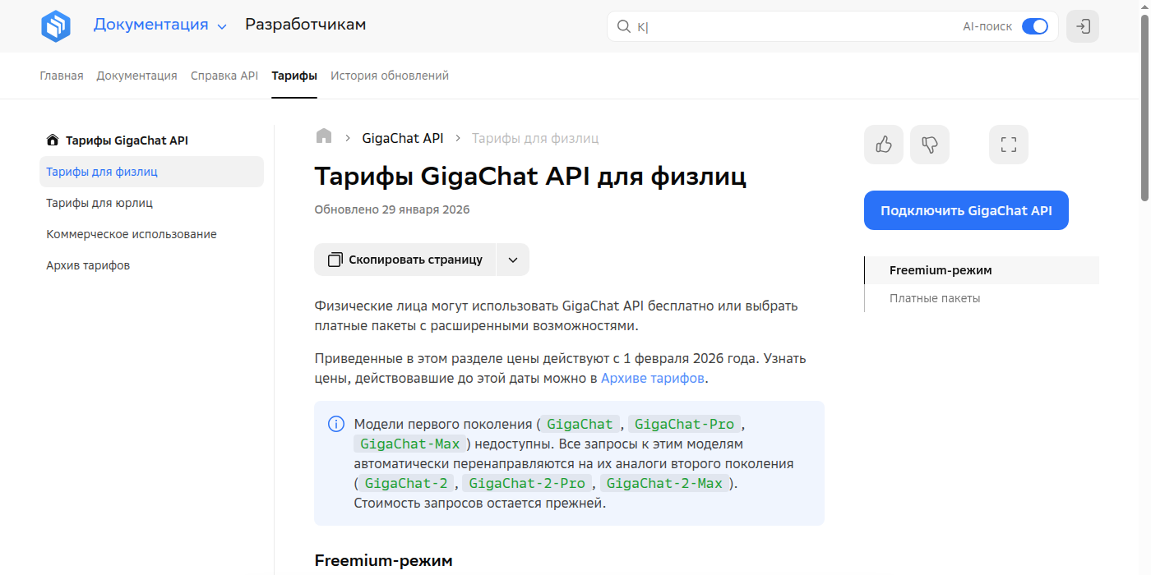Click the copy-page icon next to Скопировать страницу
This screenshot has width=1151, height=575.
click(x=335, y=259)
